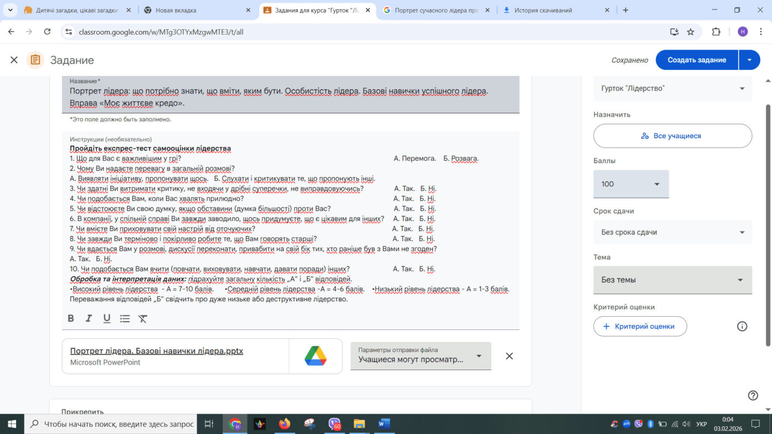This screenshot has height=434, width=772.
Task: Toggle italic formatting in instructions toolbar
Action: pyautogui.click(x=88, y=318)
